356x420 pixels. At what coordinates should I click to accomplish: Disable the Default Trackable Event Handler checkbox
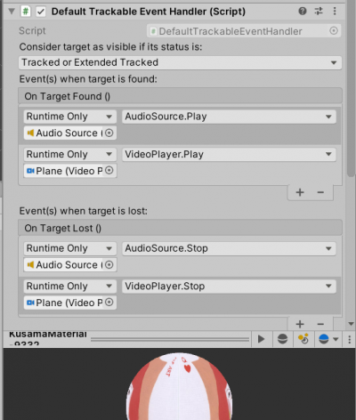coord(41,12)
